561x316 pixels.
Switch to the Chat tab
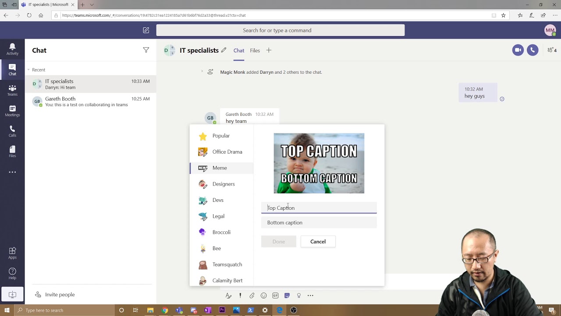point(239,50)
